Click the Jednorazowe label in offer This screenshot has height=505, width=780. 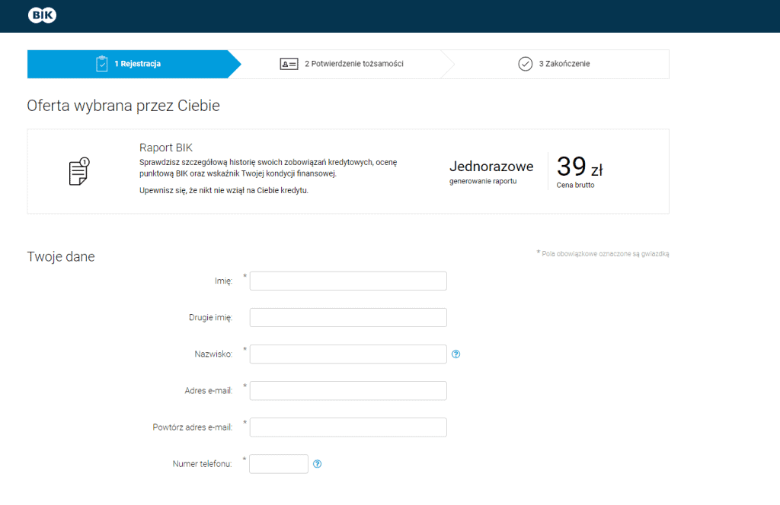(491, 167)
